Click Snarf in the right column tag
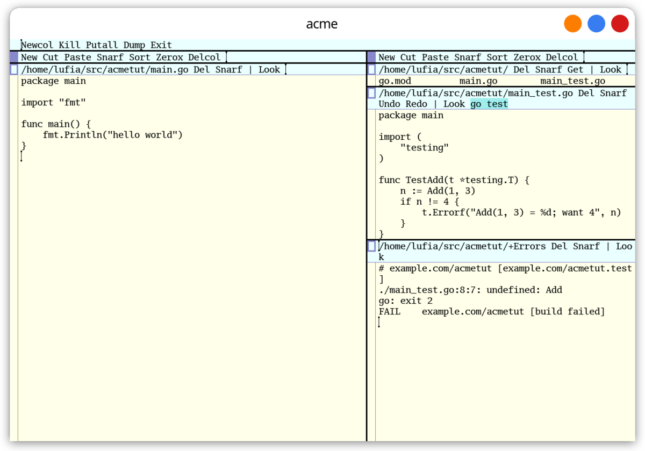This screenshot has height=451, width=645. (468, 57)
